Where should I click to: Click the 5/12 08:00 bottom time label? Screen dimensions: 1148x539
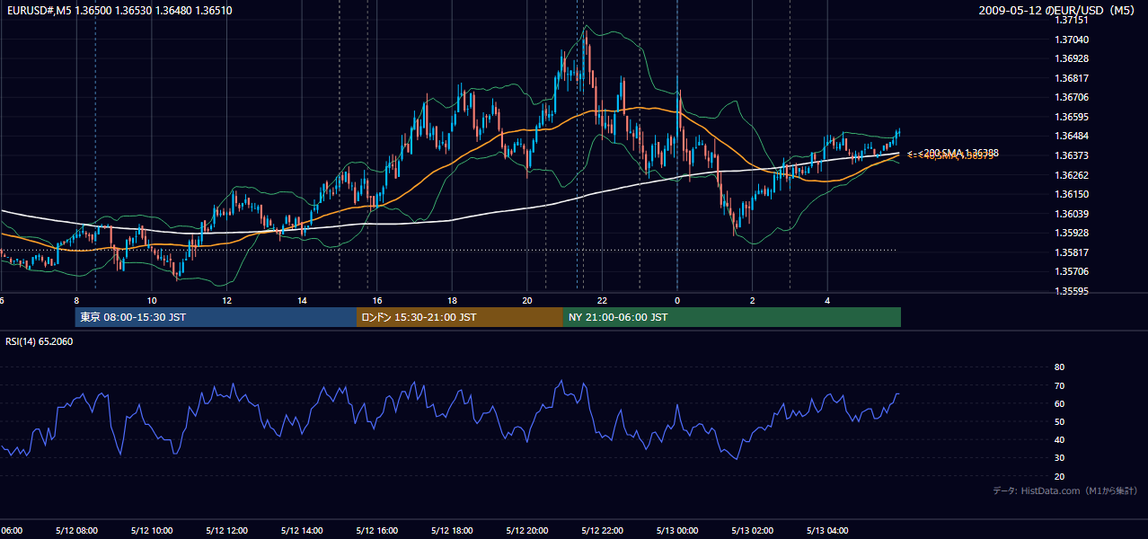pos(76,531)
